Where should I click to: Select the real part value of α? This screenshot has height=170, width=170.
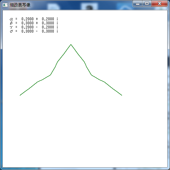tap(28, 19)
